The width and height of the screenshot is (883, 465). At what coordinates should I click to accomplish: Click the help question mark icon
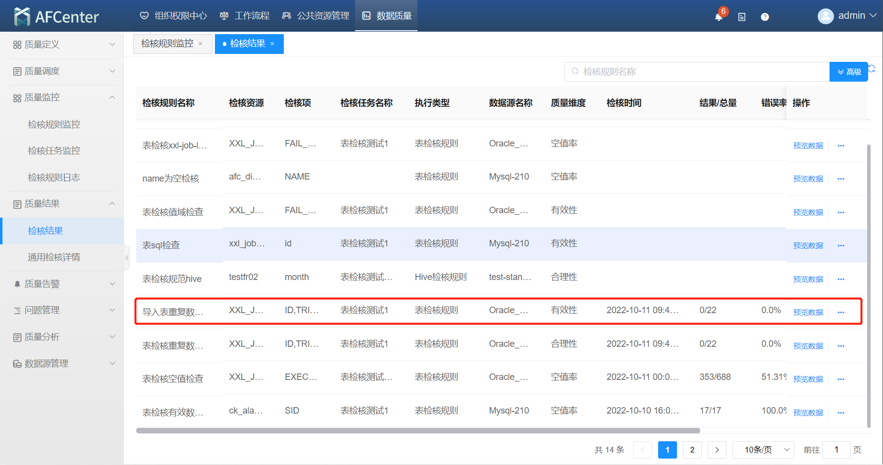point(765,17)
